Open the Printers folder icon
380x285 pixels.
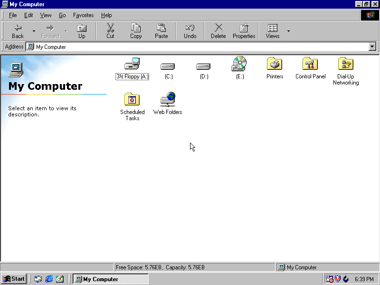pyautogui.click(x=275, y=64)
